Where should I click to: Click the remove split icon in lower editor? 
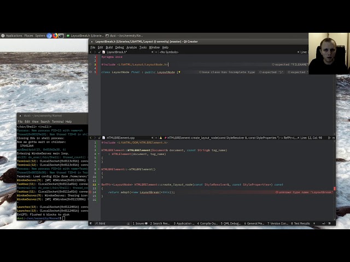pyautogui.click(x=334, y=138)
